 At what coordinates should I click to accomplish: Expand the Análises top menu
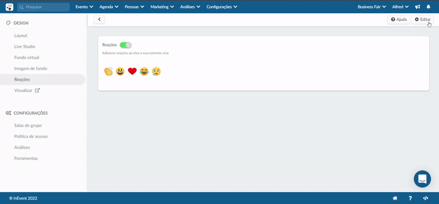(x=190, y=7)
